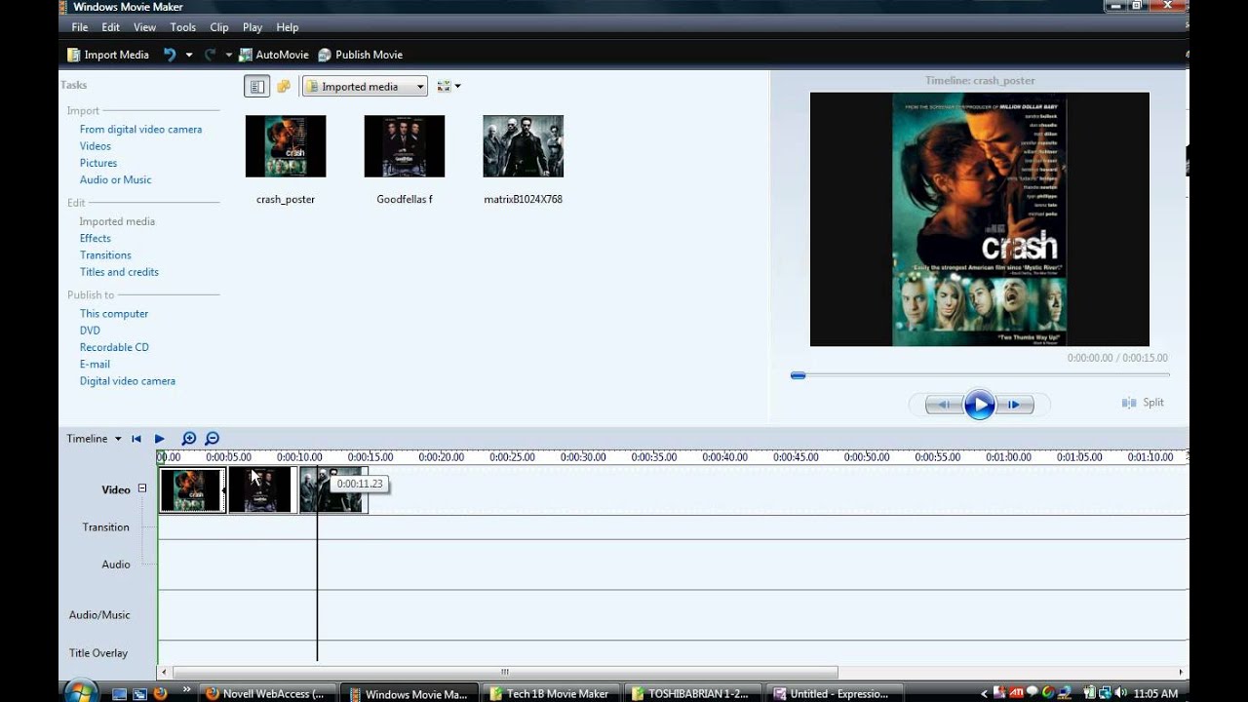
Task: Click the Zoom Timeline Out icon
Action: pyautogui.click(x=212, y=439)
